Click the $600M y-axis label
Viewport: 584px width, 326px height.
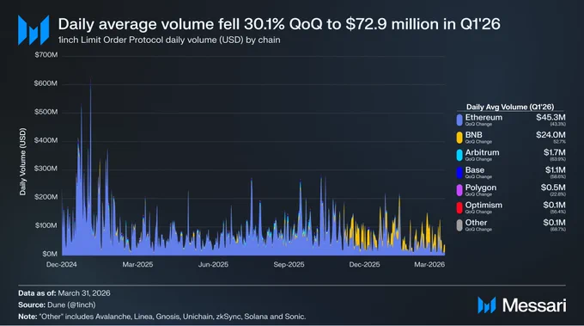tap(46, 83)
